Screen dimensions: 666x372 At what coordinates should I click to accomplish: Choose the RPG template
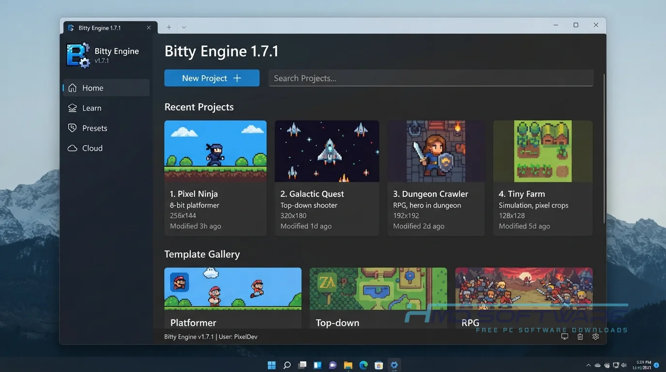pyautogui.click(x=524, y=298)
